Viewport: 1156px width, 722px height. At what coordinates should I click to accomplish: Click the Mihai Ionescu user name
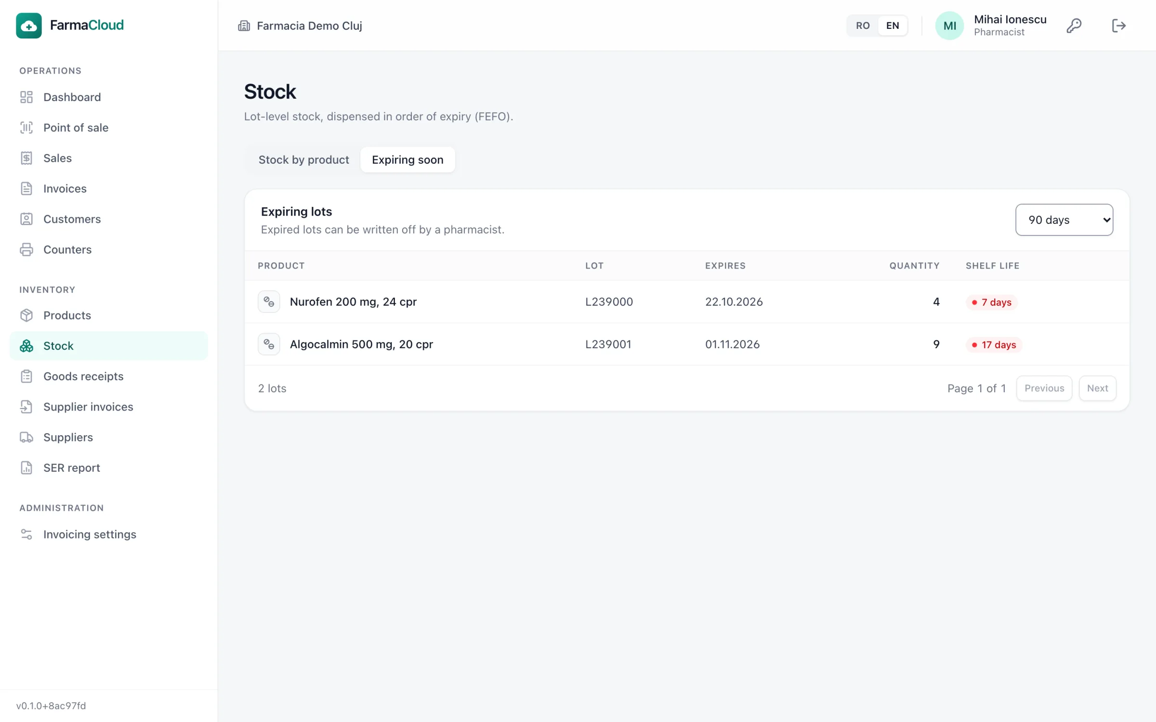[x=1010, y=19]
